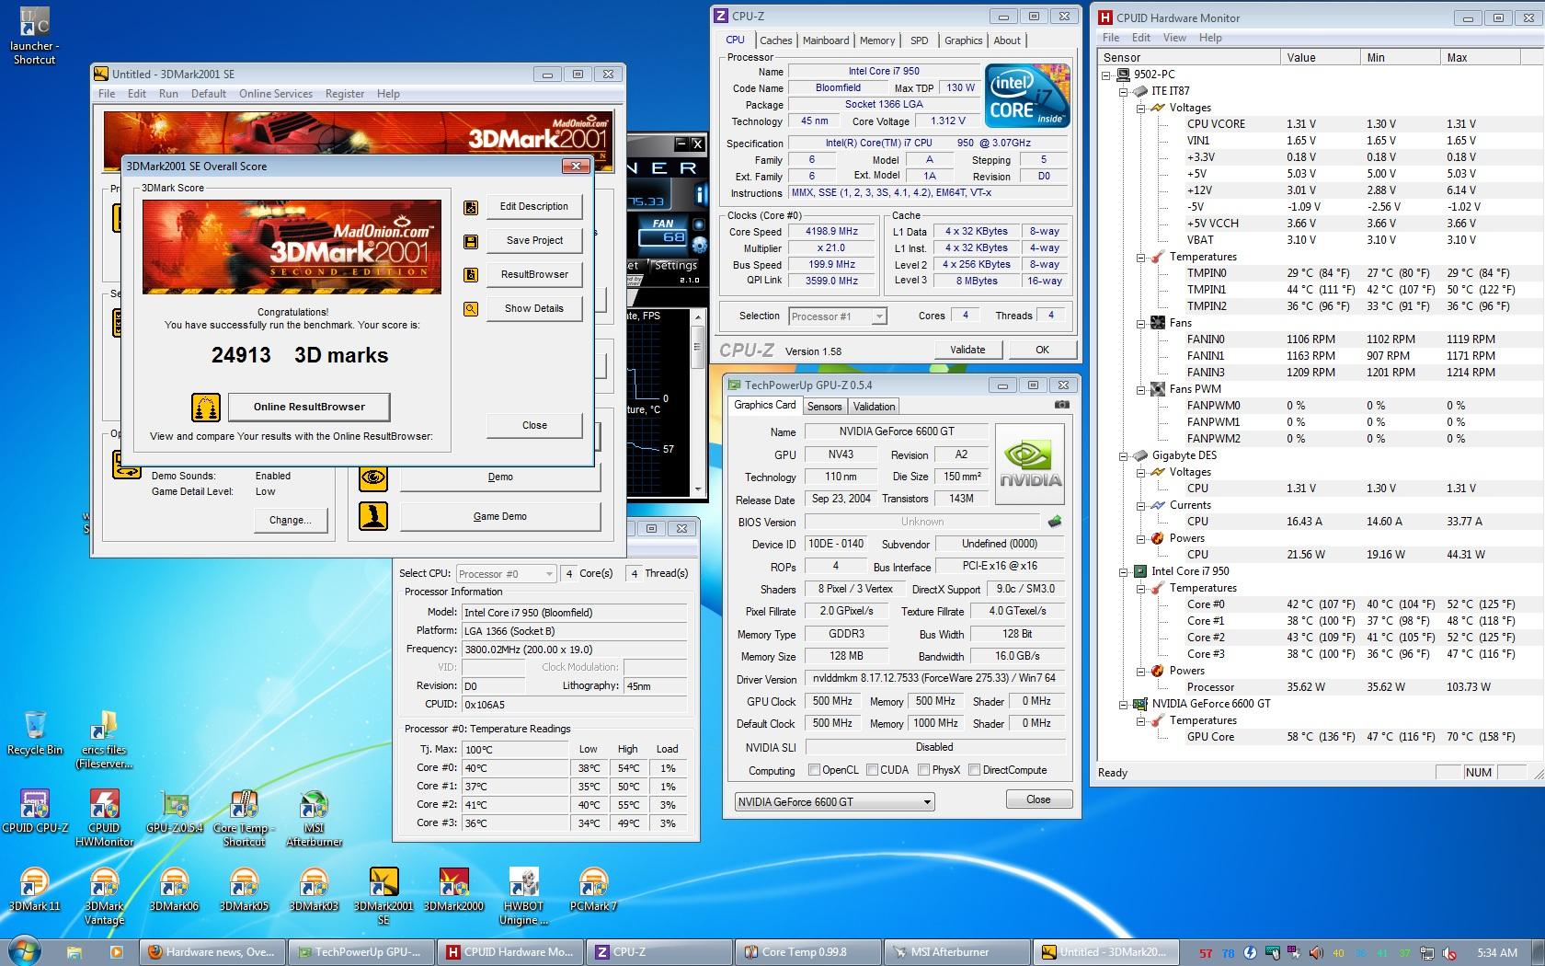Click the BIOS Version field in GPU-Z
The height and width of the screenshot is (966, 1545).
pyautogui.click(x=922, y=522)
